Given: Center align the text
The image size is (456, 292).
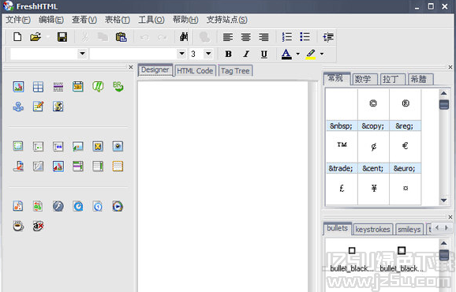Looking at the screenshot, I should pyautogui.click(x=245, y=37).
